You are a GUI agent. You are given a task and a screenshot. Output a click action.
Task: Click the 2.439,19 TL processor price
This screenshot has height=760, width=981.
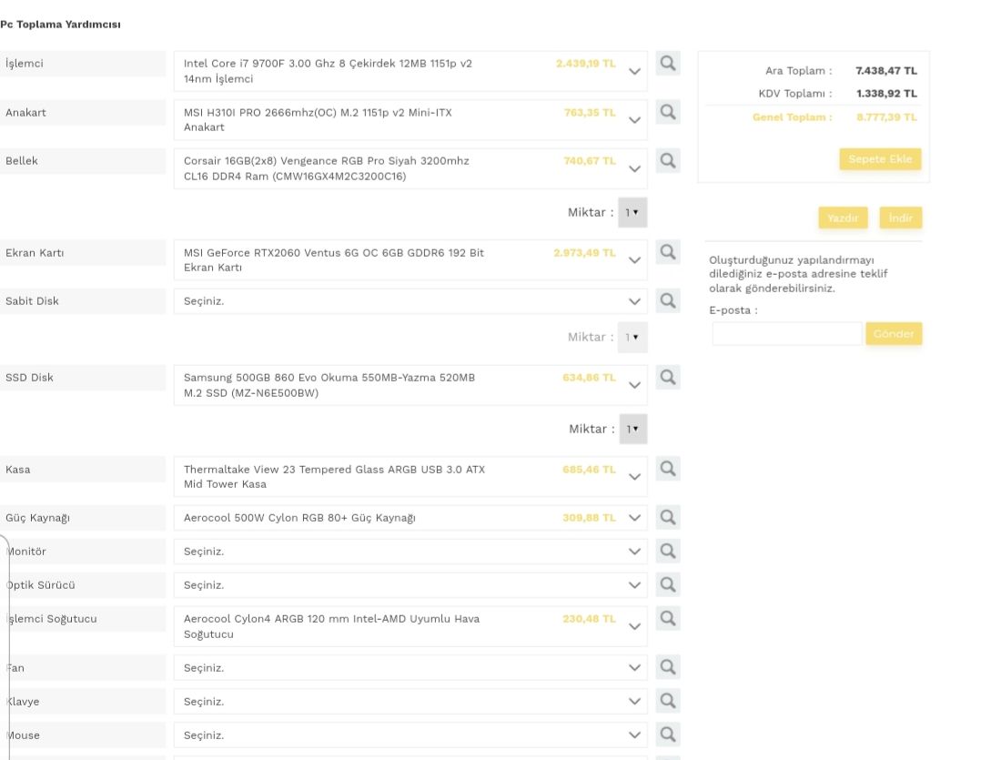point(586,63)
